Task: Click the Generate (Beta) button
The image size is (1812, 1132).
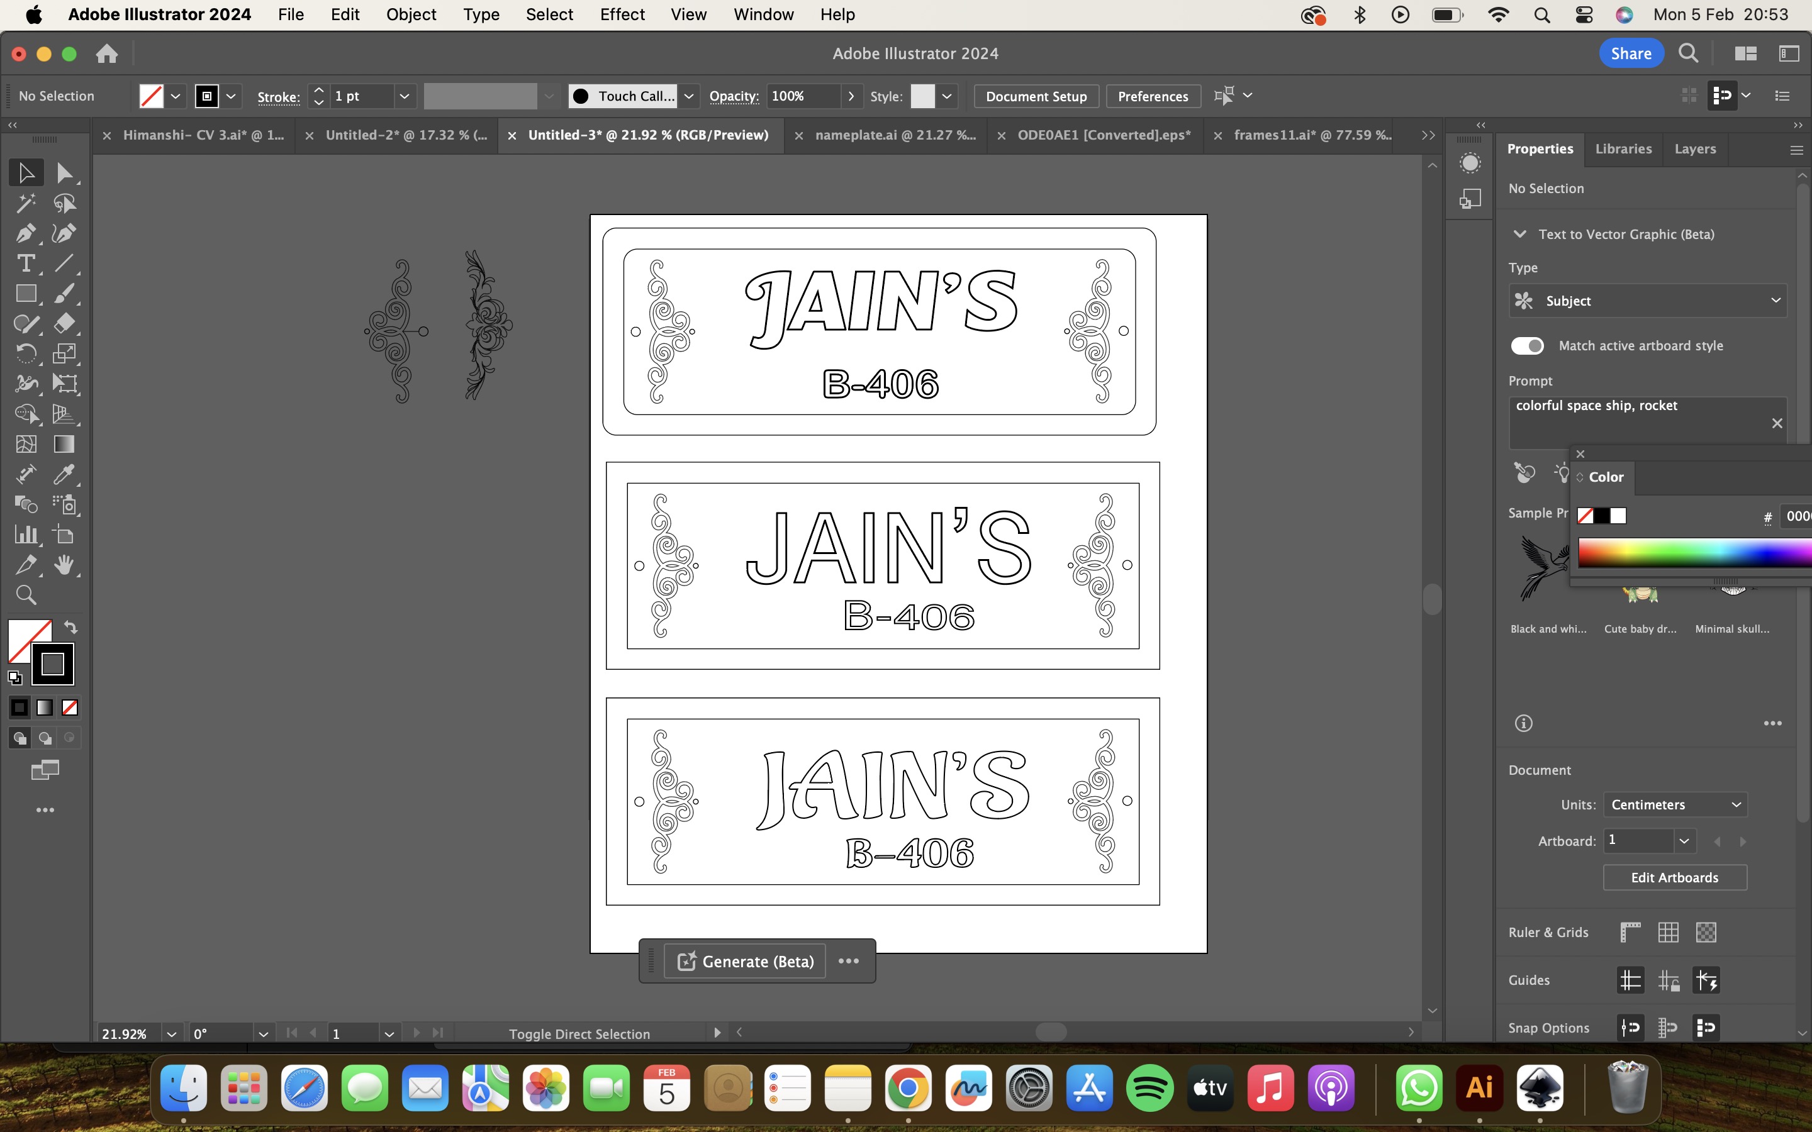Action: pos(745,962)
